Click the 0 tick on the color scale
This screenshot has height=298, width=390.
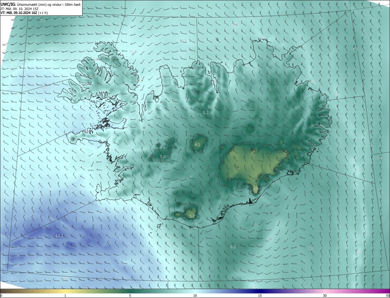pos(1,296)
